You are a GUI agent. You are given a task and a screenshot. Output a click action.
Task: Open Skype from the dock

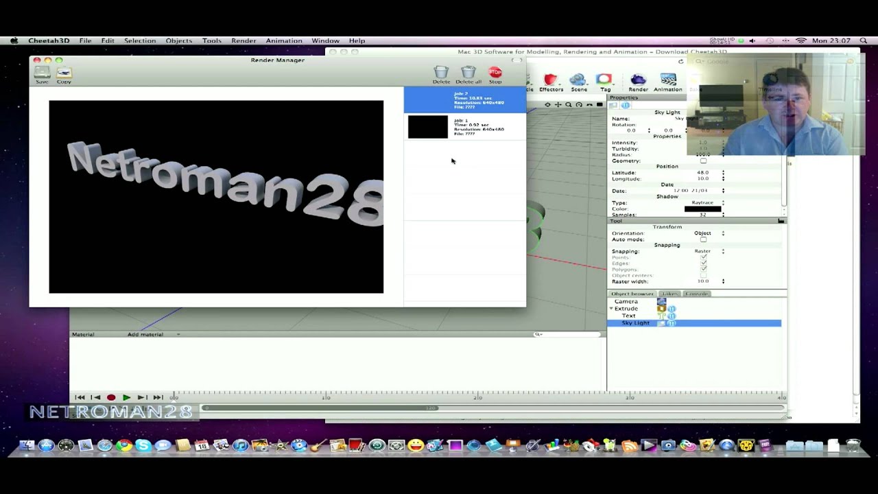143,446
